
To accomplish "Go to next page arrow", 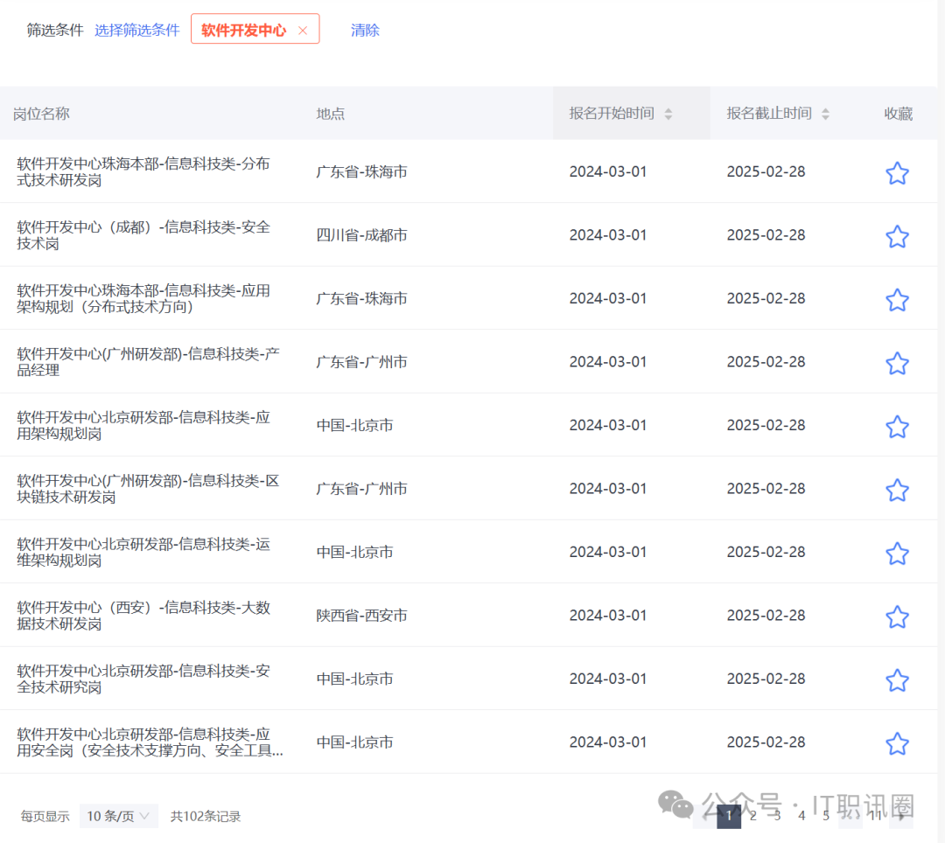I will [901, 816].
